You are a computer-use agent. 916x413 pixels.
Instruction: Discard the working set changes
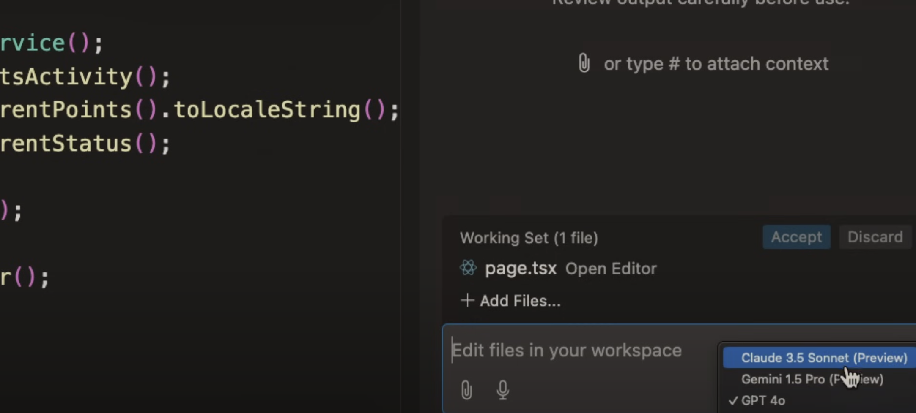pyautogui.click(x=875, y=237)
